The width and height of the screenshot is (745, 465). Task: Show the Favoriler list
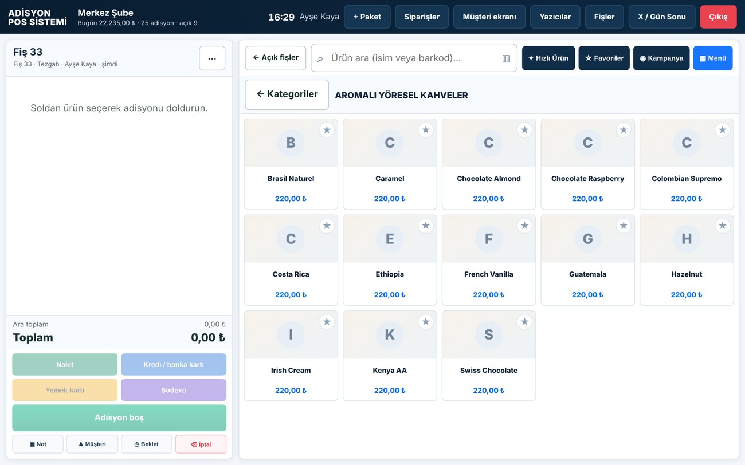[604, 58]
